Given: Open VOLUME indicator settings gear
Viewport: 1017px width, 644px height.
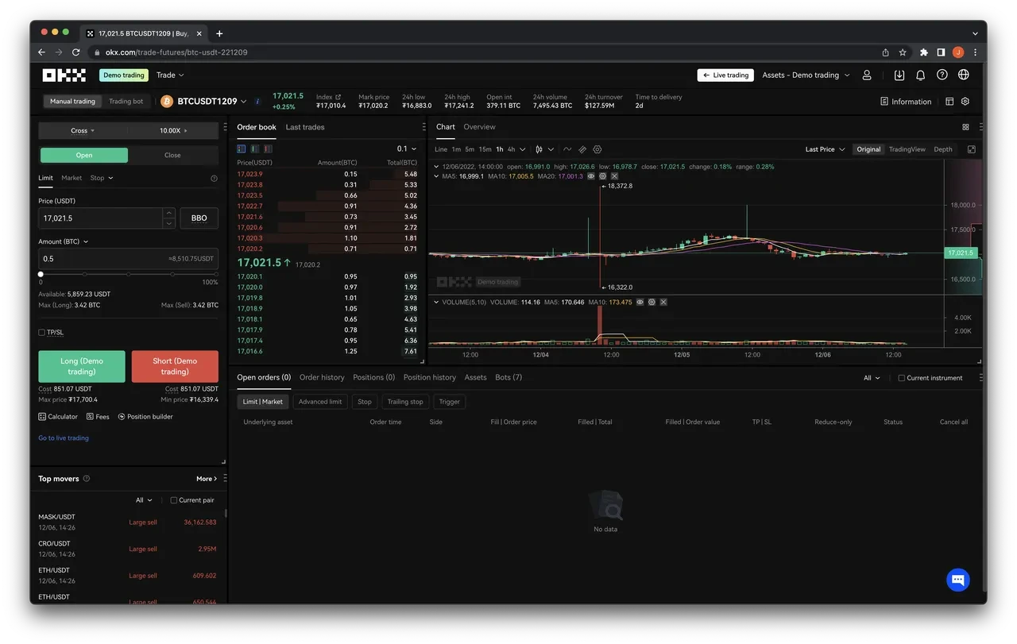Looking at the screenshot, I should pos(652,303).
